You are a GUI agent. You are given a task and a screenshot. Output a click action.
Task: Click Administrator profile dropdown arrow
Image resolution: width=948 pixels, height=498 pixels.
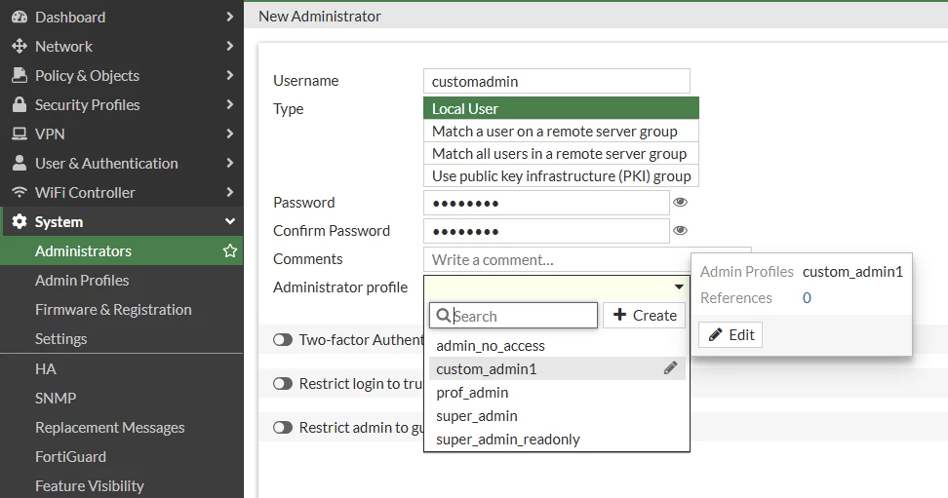click(679, 287)
